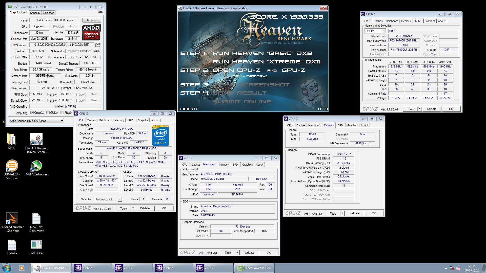
Task: Click Run Heaven Basic DX9 step
Action: pos(262,53)
